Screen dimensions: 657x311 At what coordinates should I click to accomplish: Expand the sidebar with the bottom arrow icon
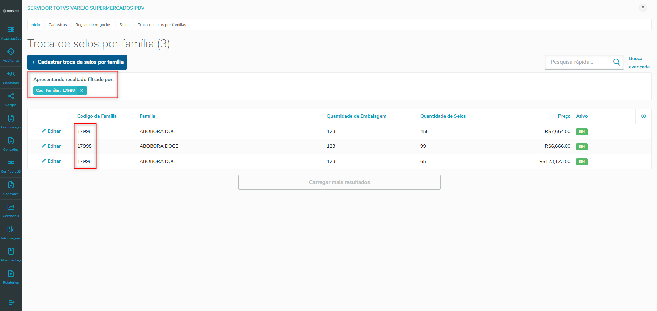coord(11,302)
